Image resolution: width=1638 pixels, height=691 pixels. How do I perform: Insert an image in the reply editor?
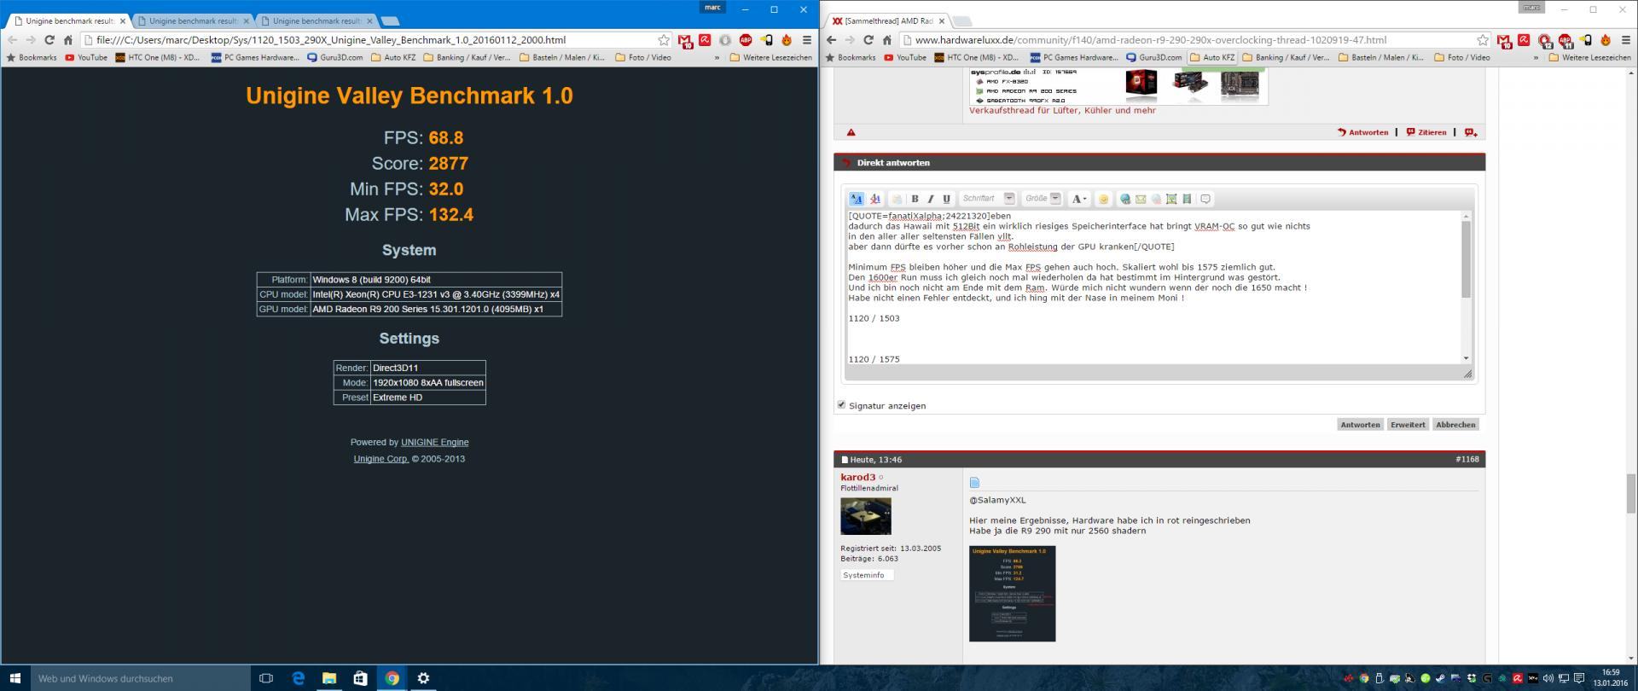pyautogui.click(x=1171, y=199)
